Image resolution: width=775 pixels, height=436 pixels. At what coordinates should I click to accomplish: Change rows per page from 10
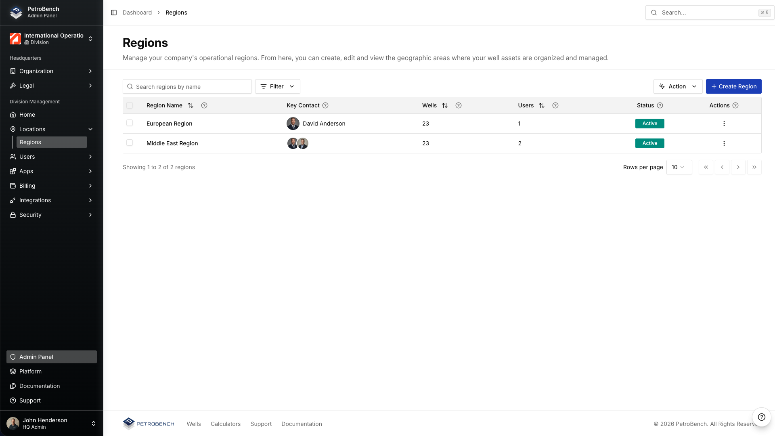click(679, 167)
